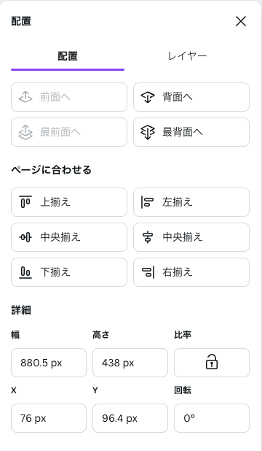This screenshot has width=262, height=451.
Task: Click the 上揃え top align icon
Action: click(25, 202)
